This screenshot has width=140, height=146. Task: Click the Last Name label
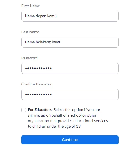coord(30,32)
